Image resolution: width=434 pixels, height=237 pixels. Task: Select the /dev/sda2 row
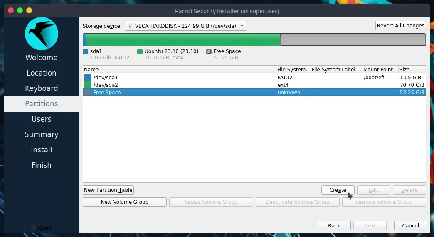click(x=254, y=85)
